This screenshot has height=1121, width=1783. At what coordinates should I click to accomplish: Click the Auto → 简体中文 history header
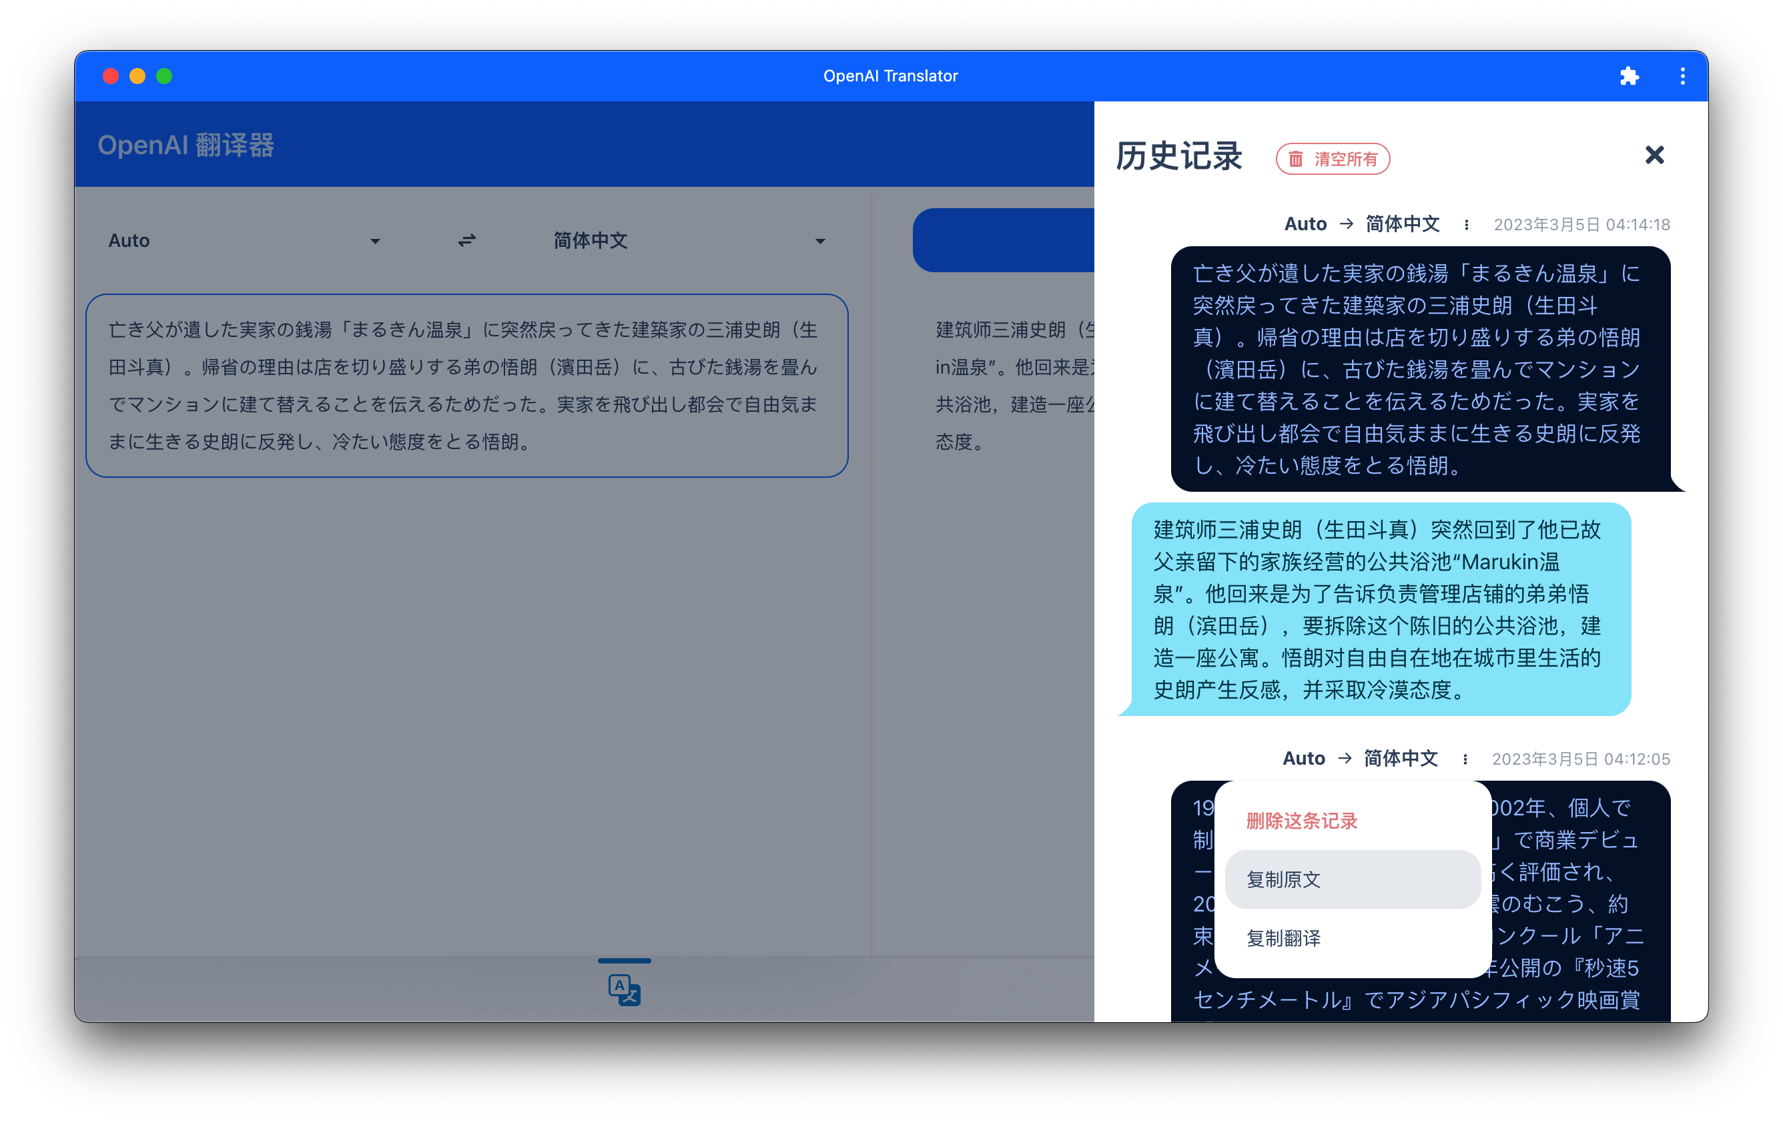click(x=1362, y=224)
